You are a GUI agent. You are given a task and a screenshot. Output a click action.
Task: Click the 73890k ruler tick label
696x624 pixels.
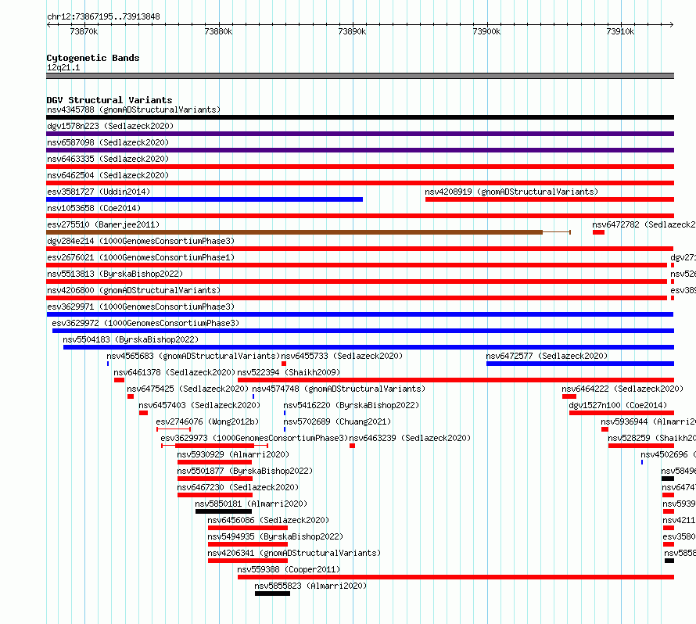[352, 31]
